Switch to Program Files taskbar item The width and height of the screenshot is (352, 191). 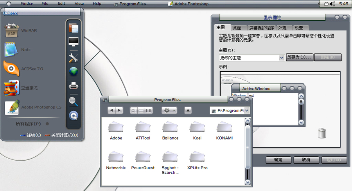click(x=130, y=4)
